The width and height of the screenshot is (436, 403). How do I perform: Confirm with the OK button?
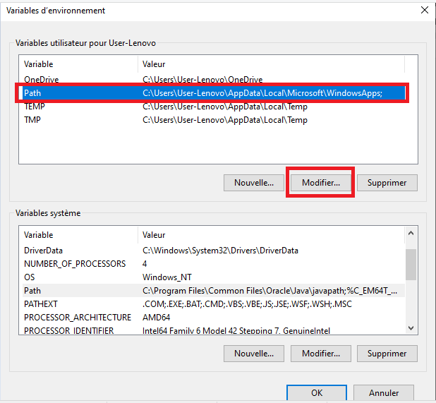click(317, 393)
